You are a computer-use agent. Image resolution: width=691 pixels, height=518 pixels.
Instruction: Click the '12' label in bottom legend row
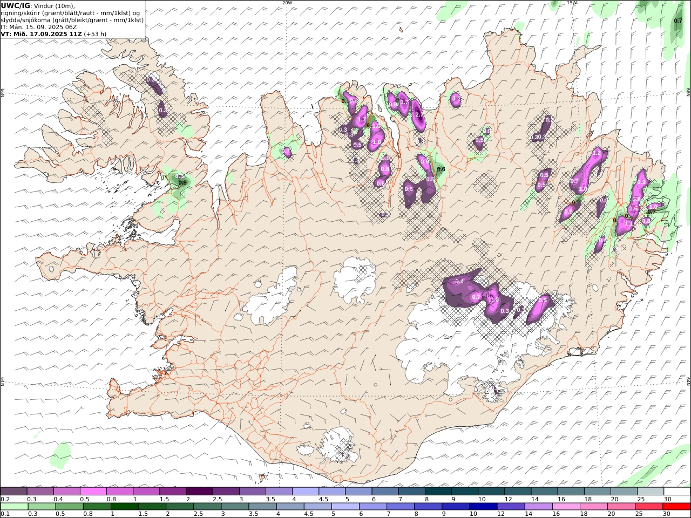[500, 514]
